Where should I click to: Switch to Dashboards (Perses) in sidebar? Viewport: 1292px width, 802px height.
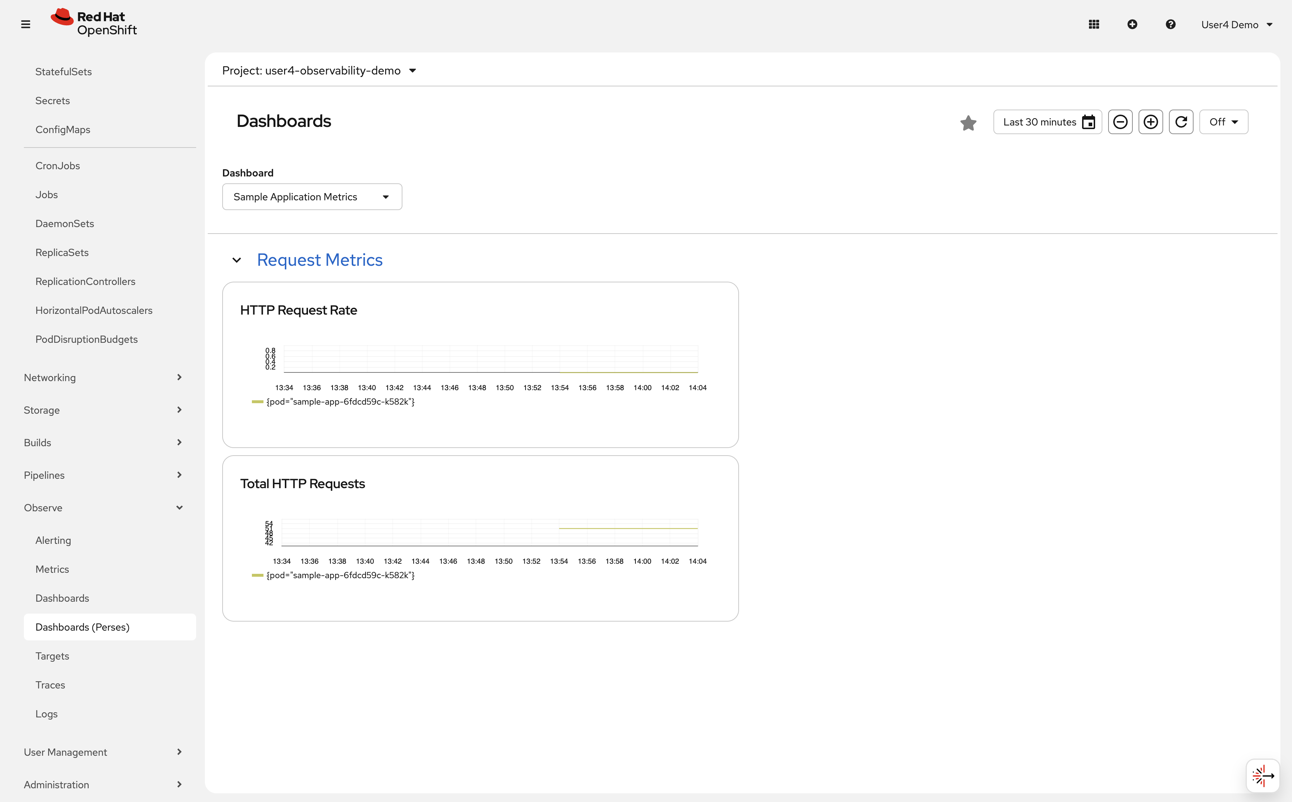[82, 626]
